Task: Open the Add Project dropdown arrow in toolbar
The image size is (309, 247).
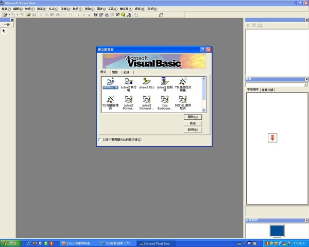Action: [9, 15]
